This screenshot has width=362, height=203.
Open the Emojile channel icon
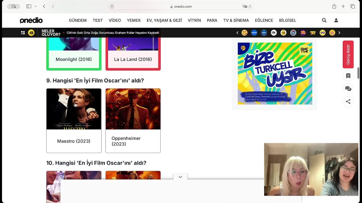pyautogui.click(x=313, y=33)
